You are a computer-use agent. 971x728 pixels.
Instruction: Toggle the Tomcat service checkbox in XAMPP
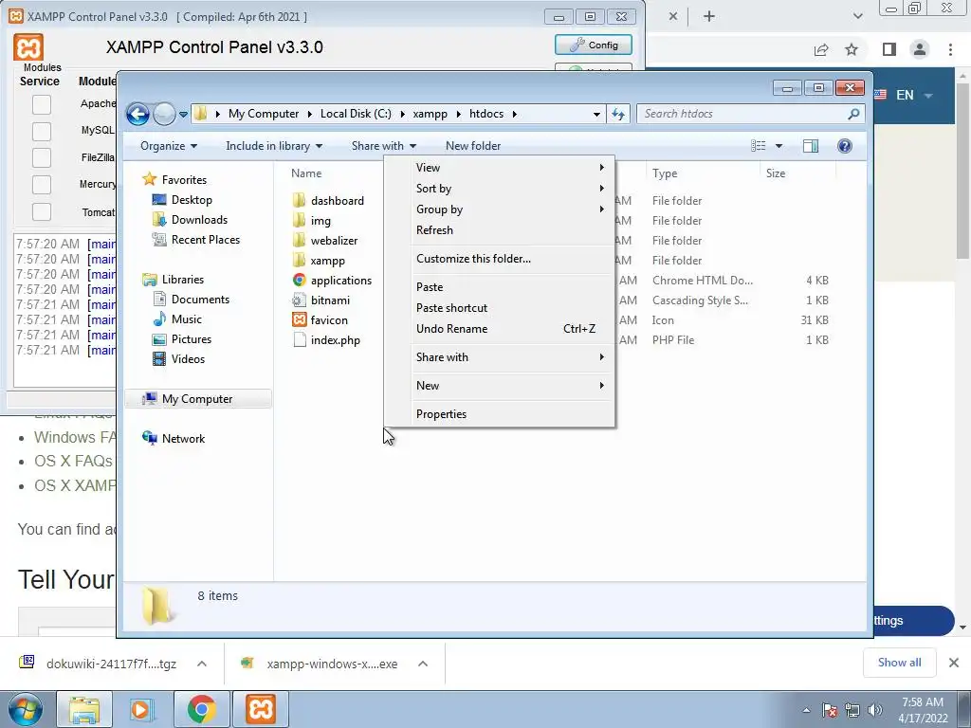pyautogui.click(x=42, y=211)
